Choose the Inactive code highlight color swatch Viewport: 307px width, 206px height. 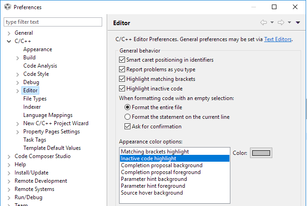click(x=261, y=153)
